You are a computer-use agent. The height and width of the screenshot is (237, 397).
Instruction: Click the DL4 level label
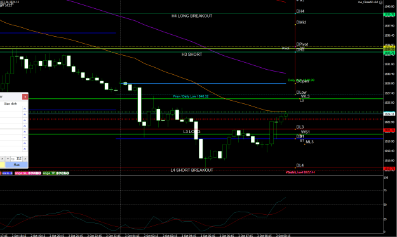pyautogui.click(x=300, y=165)
